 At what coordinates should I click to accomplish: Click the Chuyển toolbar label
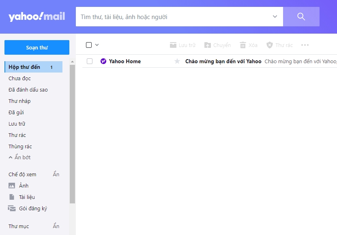tap(222, 45)
